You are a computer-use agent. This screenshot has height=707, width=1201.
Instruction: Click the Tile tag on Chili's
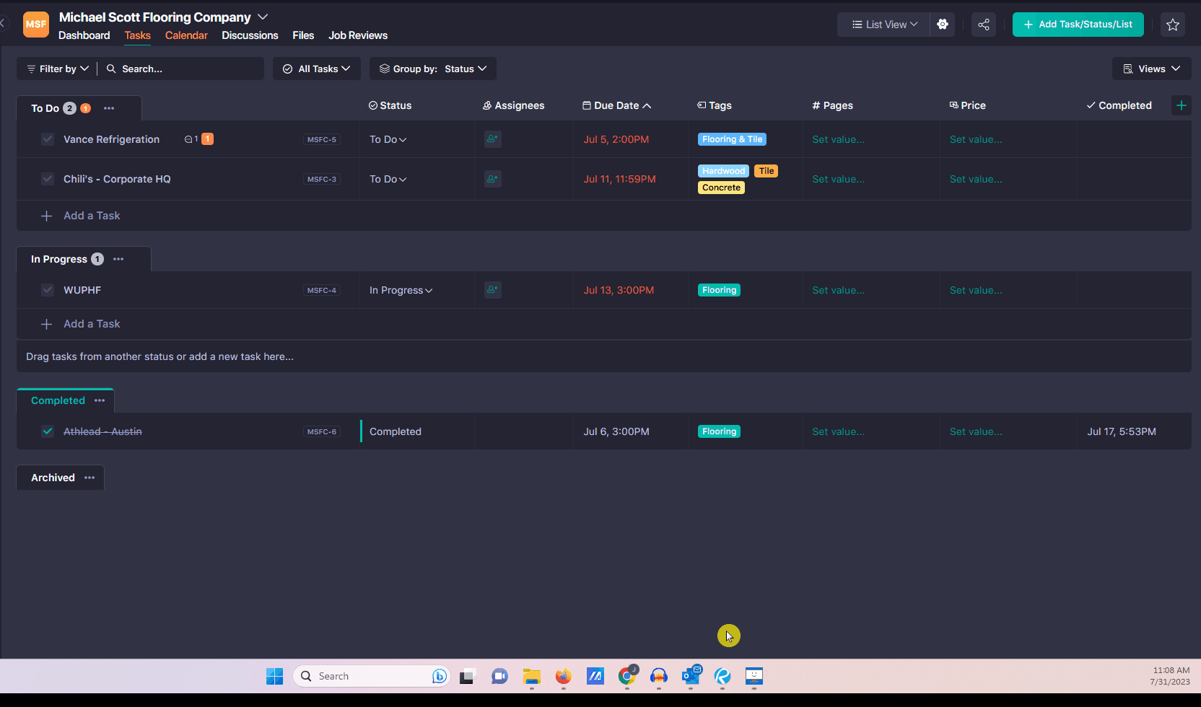tap(767, 171)
